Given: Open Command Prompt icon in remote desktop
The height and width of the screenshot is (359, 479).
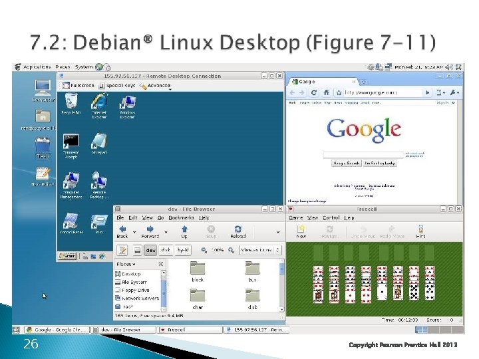Looking at the screenshot, I should (71, 146).
